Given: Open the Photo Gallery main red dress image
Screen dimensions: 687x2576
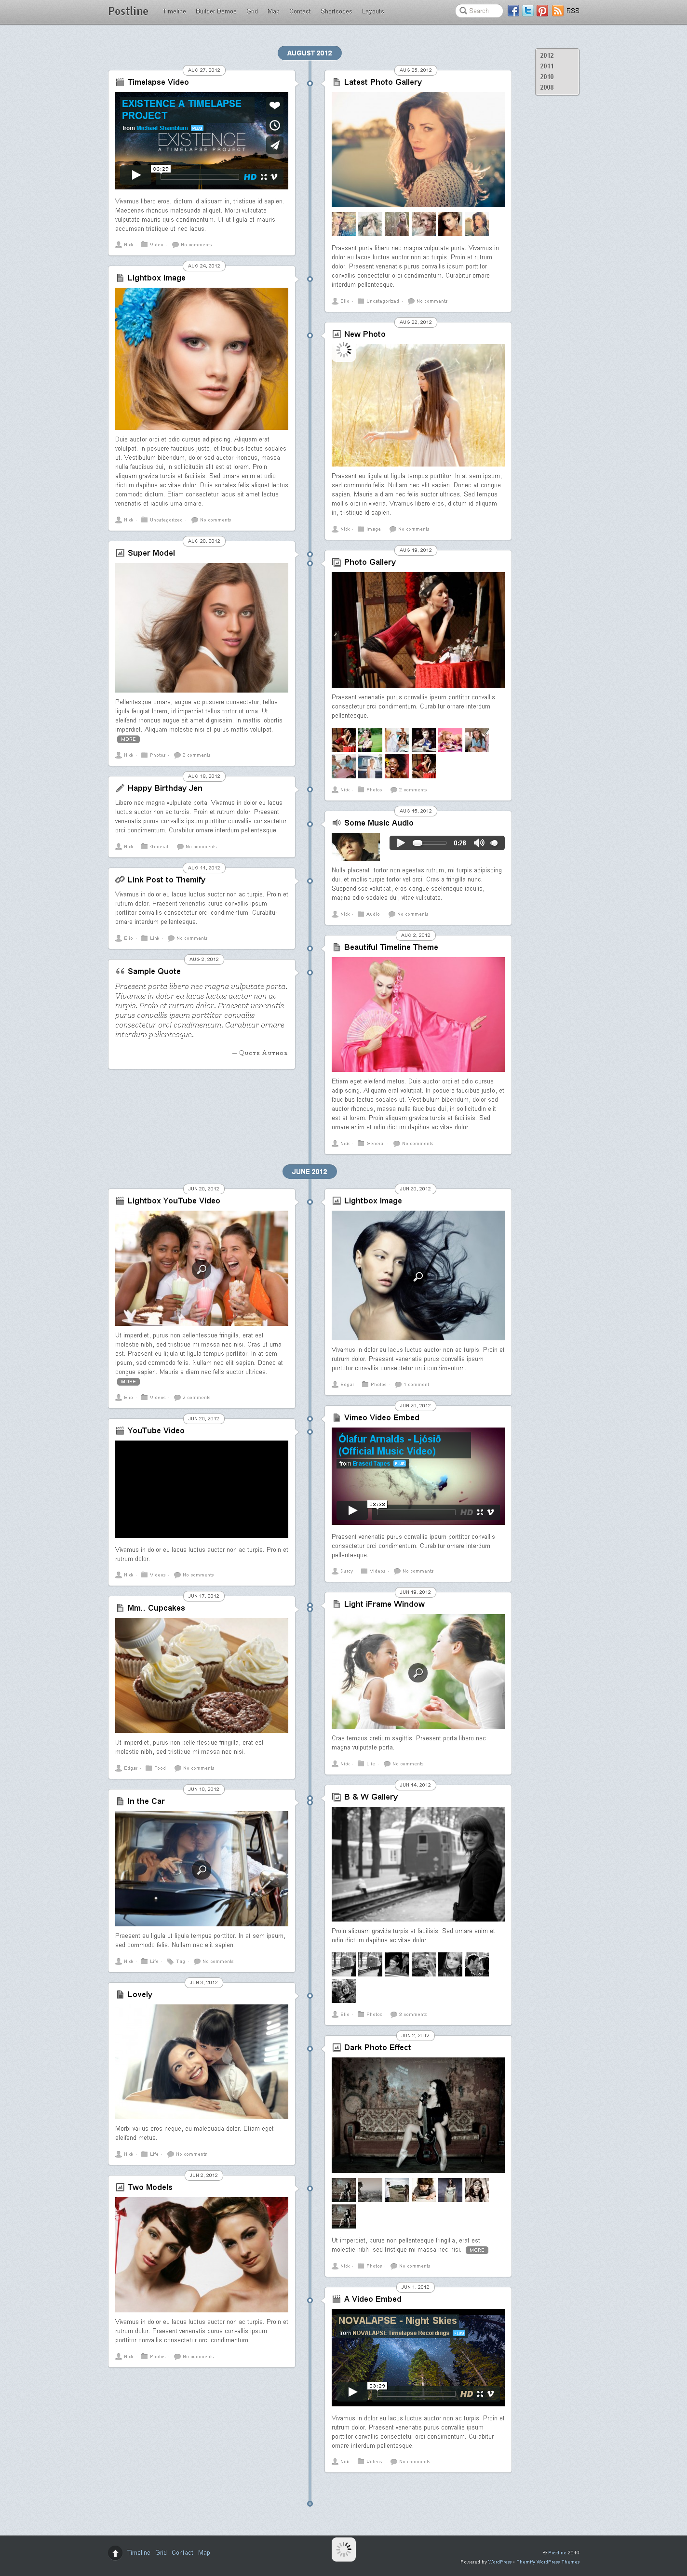Looking at the screenshot, I should (x=418, y=630).
